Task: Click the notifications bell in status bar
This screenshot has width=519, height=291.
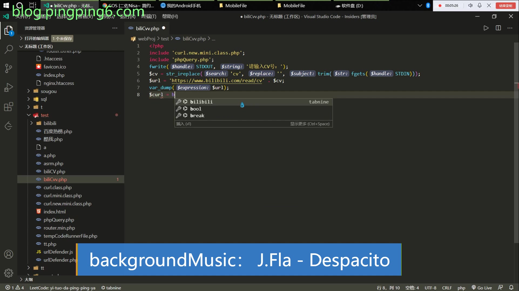Action: pos(511,287)
